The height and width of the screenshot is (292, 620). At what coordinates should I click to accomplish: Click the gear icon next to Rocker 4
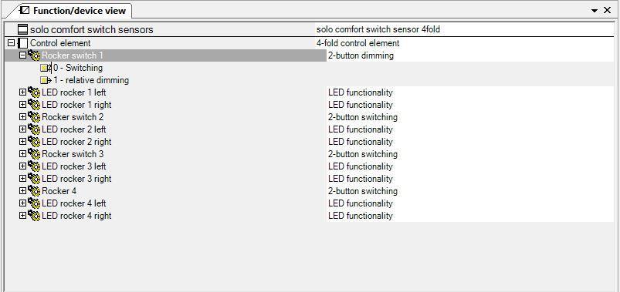pos(34,191)
